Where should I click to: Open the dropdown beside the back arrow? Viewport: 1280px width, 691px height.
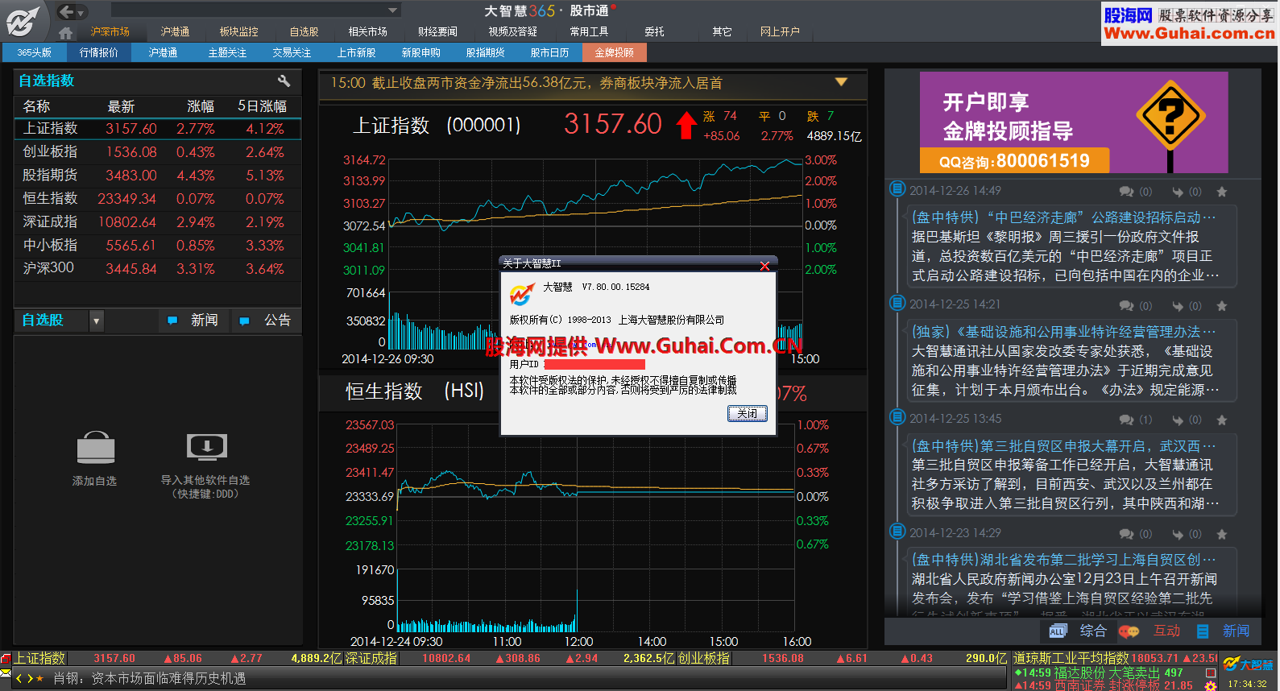tap(81, 12)
